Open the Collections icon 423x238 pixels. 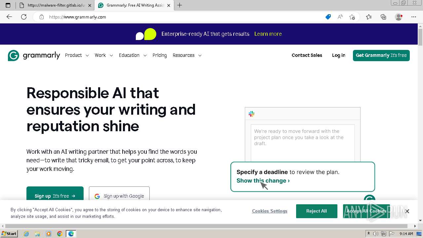click(x=383, y=17)
